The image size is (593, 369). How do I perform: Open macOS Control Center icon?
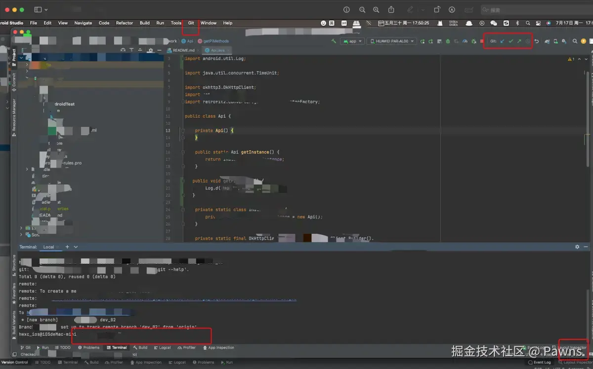pyautogui.click(x=538, y=23)
